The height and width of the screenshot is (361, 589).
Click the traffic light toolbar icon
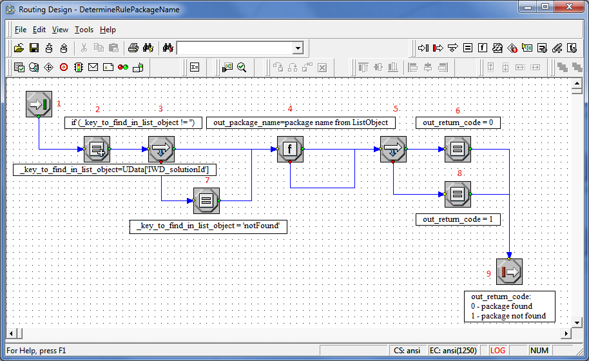(78, 67)
